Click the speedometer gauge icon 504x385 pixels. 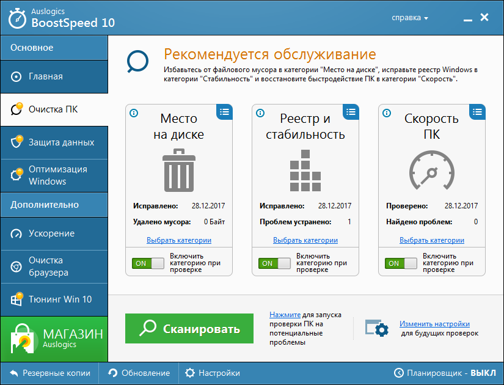(432, 170)
